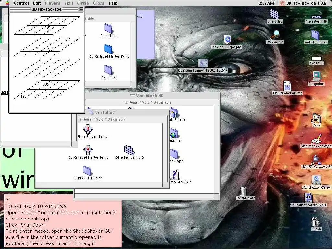Click the Unstuffed window vertical scrollbar

tap(165, 152)
